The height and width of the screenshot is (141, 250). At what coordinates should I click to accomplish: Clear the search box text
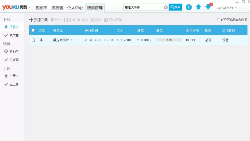(x=166, y=7)
